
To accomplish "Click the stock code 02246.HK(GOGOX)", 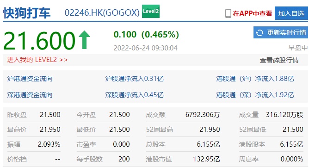I will [x=102, y=13].
